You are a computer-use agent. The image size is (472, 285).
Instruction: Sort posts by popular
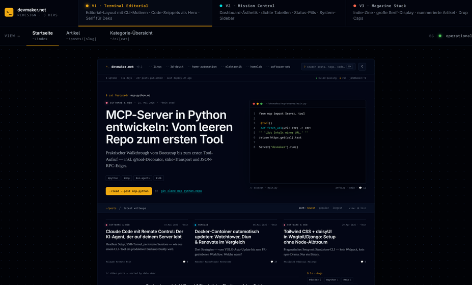point(324,208)
